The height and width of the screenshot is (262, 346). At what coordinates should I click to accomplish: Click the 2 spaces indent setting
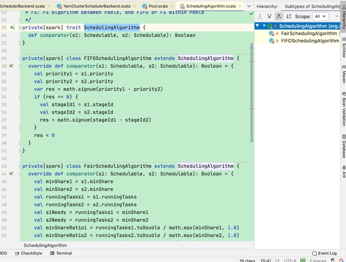pos(318,260)
